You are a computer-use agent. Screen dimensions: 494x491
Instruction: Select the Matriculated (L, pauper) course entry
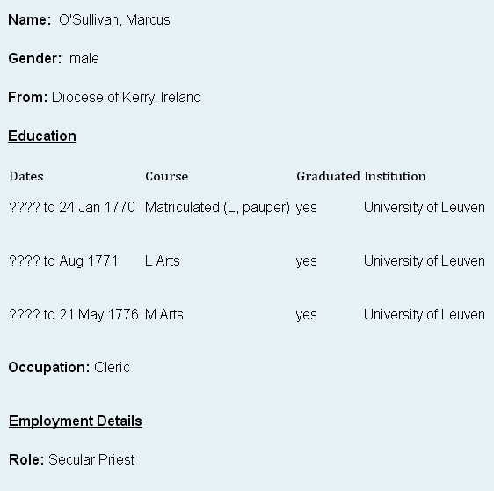point(217,208)
